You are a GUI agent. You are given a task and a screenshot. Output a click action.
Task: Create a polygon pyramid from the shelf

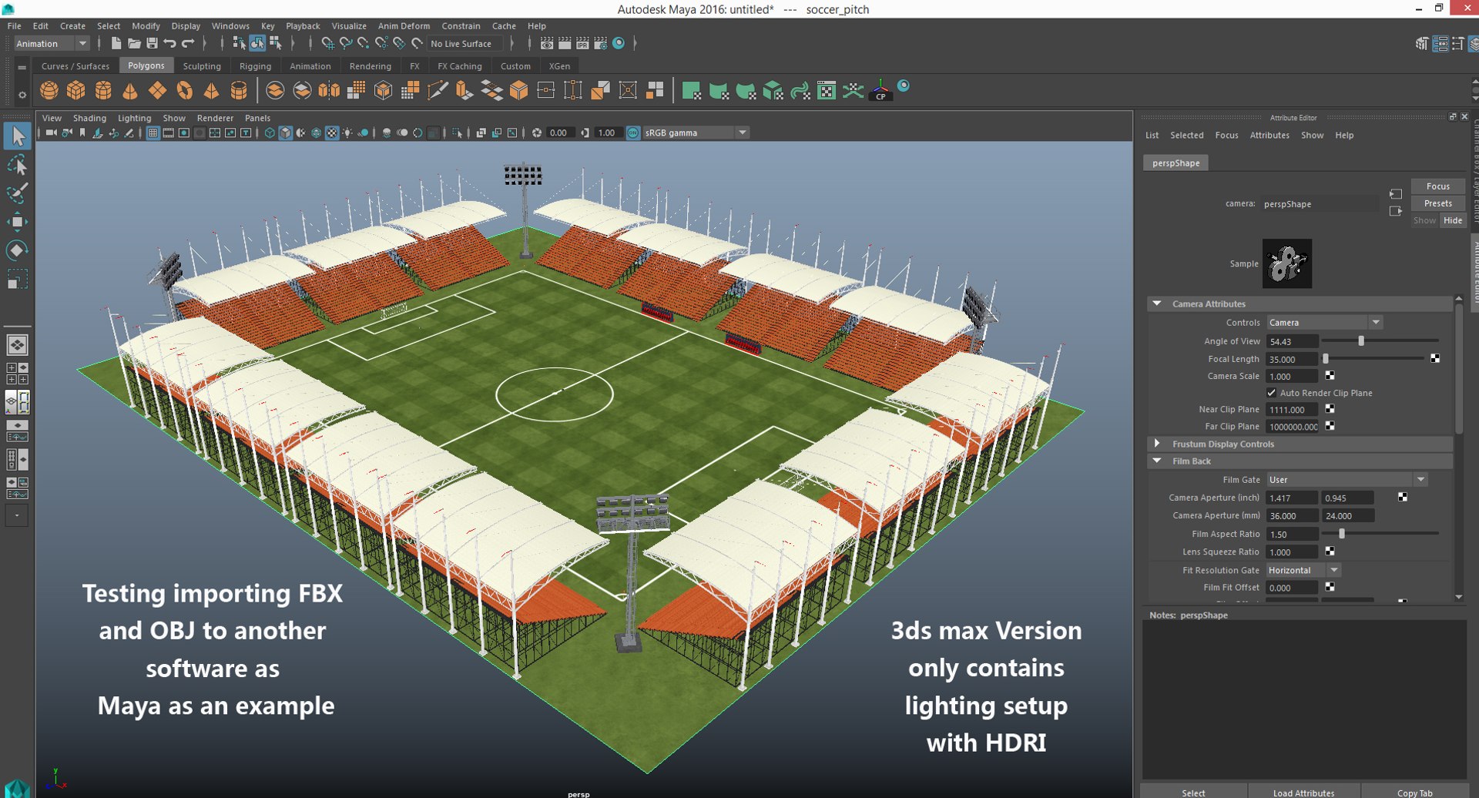coord(211,91)
